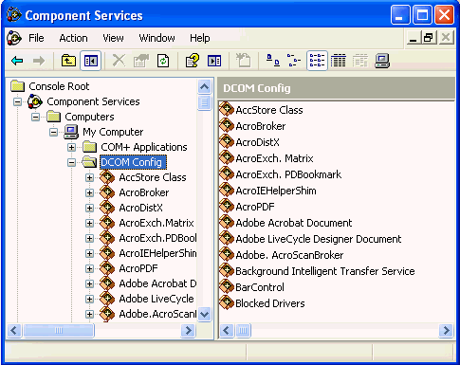
Task: Select Console Root in the tree
Action: [59, 86]
